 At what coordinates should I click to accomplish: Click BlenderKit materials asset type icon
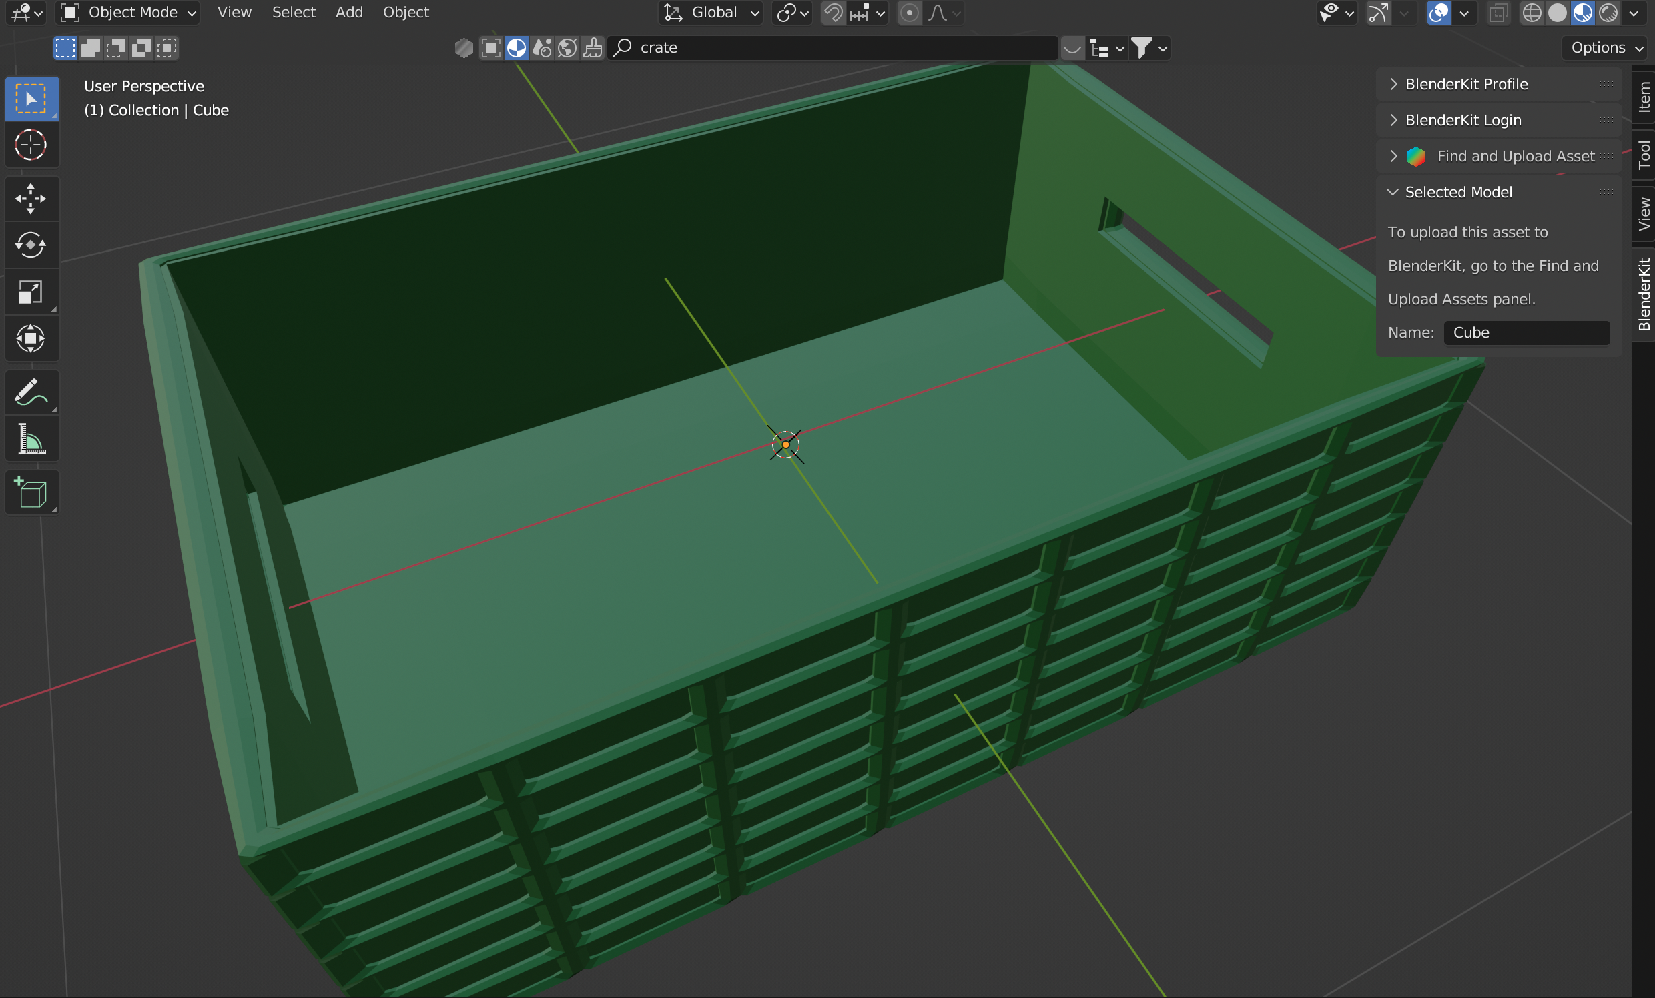[x=517, y=47]
